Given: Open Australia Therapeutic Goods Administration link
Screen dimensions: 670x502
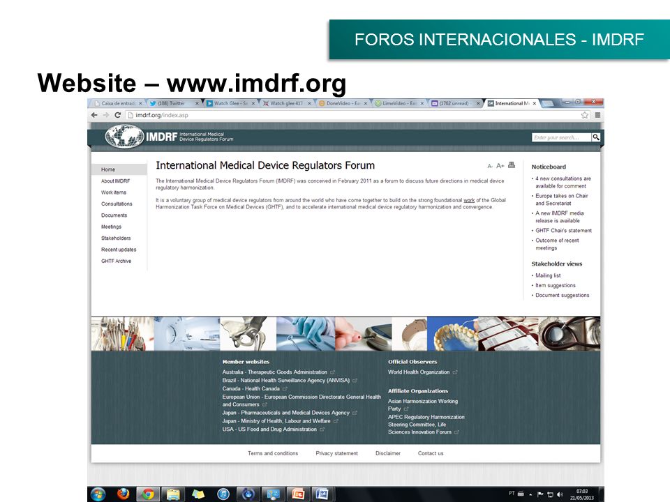Looking at the screenshot, I should tap(275, 372).
